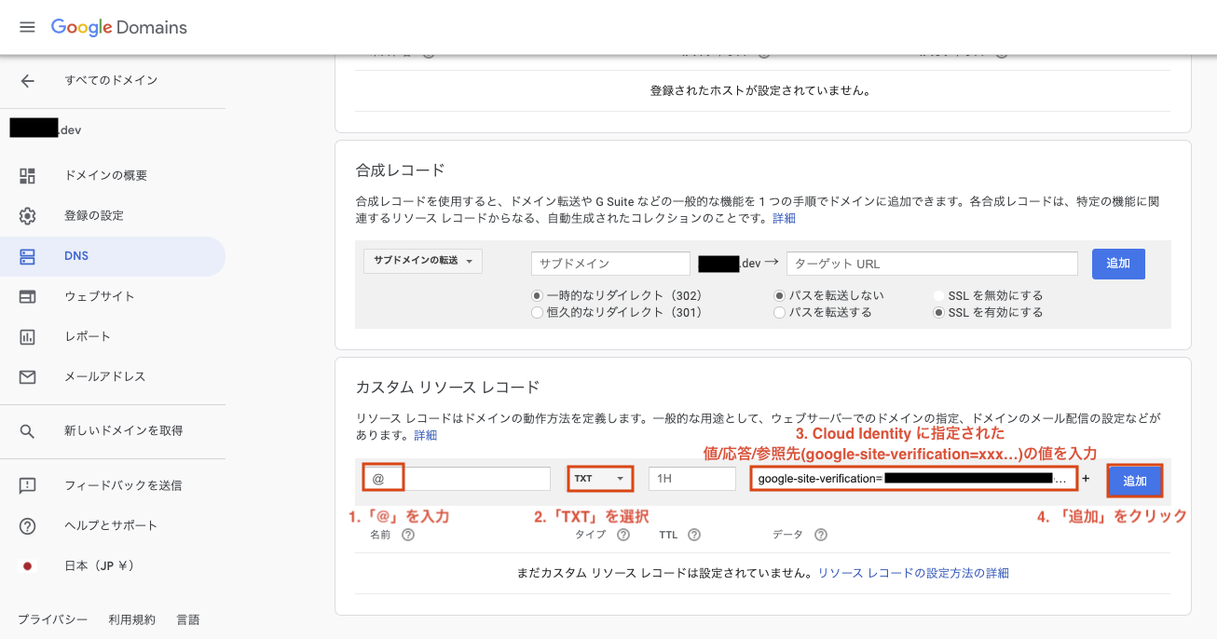
Task: Click the plus icon to add data value
Action: [1086, 479]
